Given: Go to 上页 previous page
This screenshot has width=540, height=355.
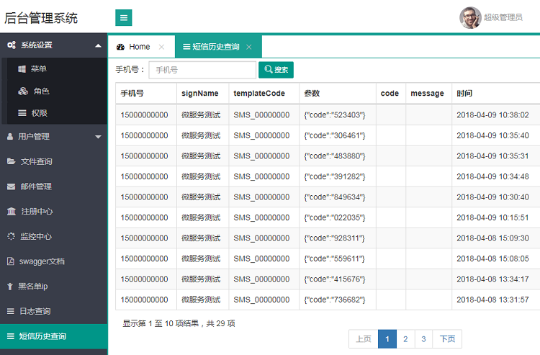Looking at the screenshot, I should click(364, 339).
